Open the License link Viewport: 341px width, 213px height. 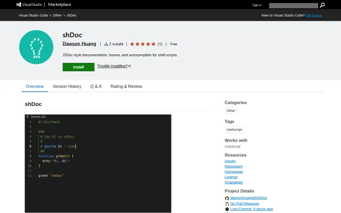point(231,177)
